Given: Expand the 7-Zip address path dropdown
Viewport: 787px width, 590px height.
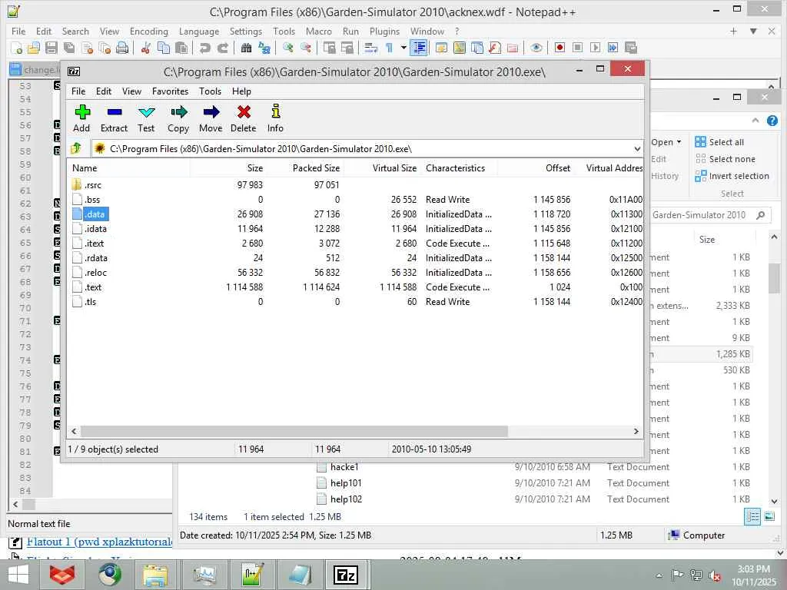Looking at the screenshot, I should pos(637,149).
